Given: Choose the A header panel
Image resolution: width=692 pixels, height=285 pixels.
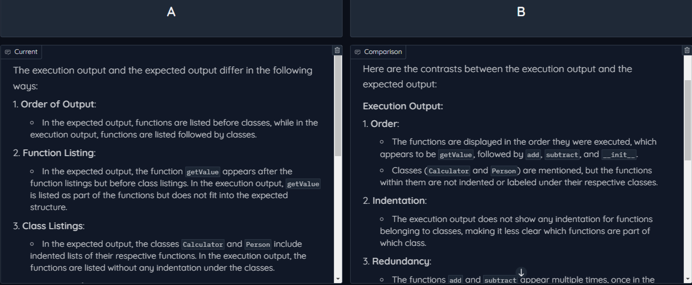Looking at the screenshot, I should point(171,18).
